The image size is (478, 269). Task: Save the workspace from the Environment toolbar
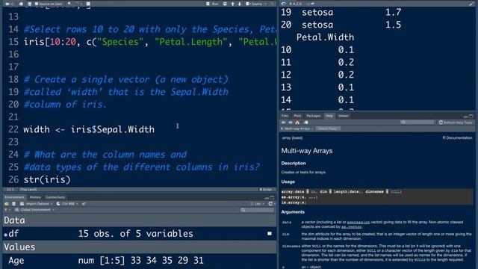coord(13,204)
